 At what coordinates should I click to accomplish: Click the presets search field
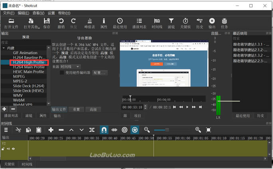[x=26, y=42]
